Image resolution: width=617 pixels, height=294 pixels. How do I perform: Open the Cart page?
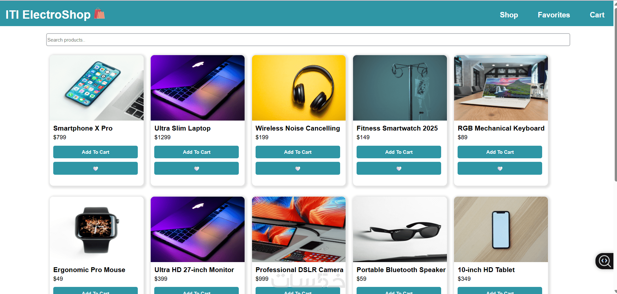(x=597, y=15)
